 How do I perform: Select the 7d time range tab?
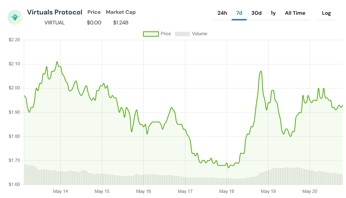point(239,13)
